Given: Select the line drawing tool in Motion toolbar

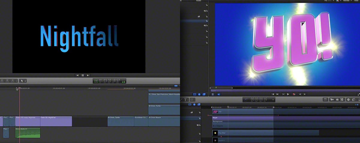Looking at the screenshot, I should point(181,100).
